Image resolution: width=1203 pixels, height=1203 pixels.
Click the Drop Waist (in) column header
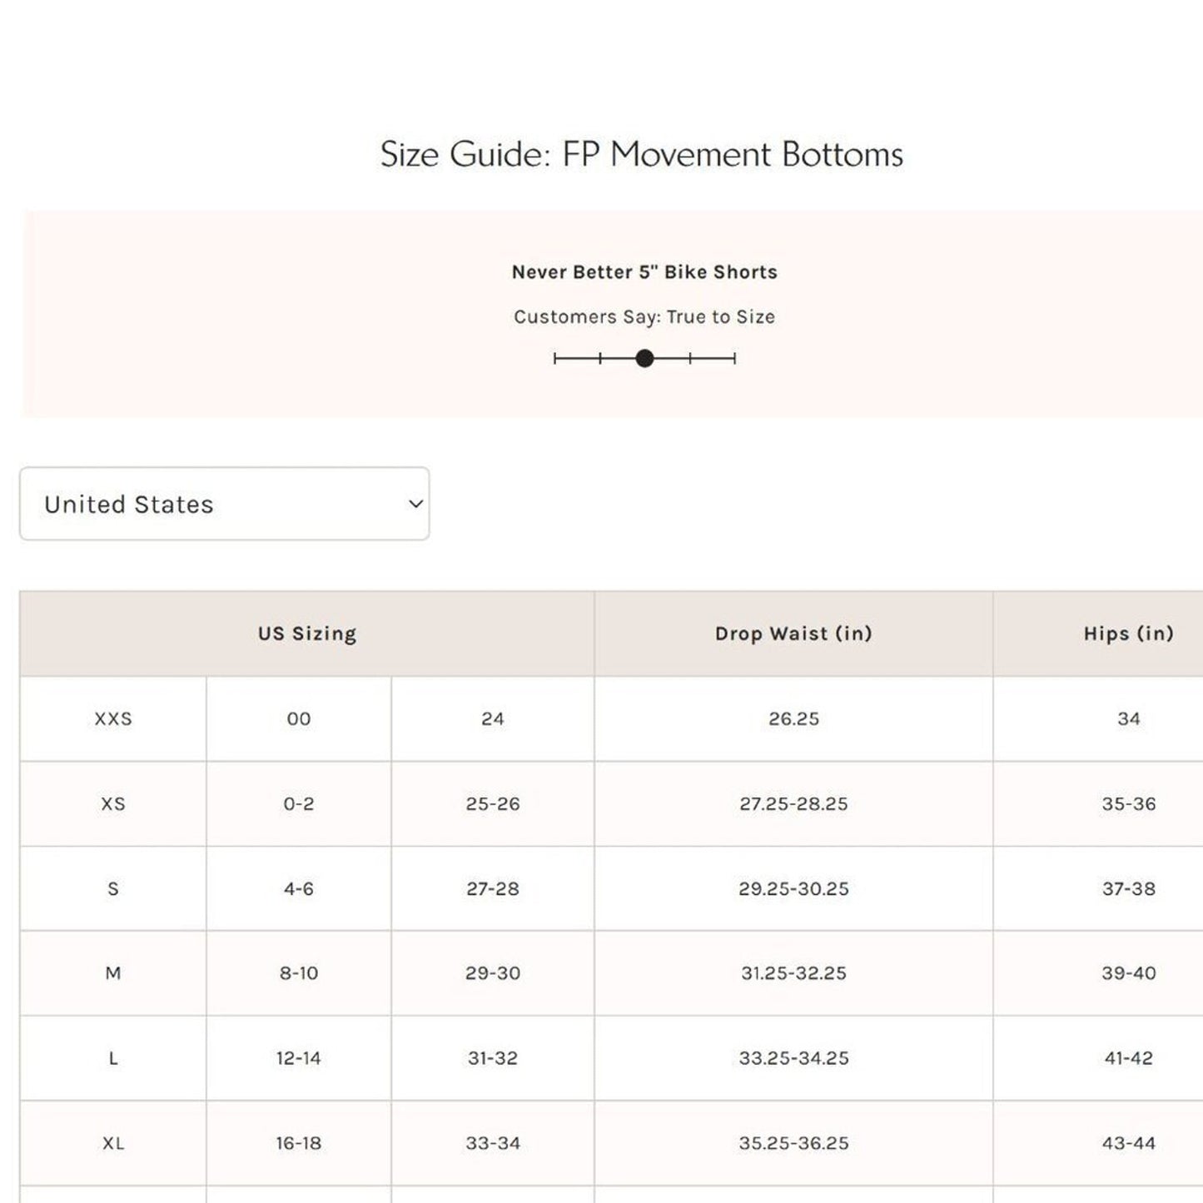click(792, 634)
